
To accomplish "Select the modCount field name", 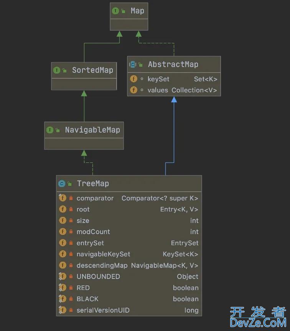I will (93, 232).
